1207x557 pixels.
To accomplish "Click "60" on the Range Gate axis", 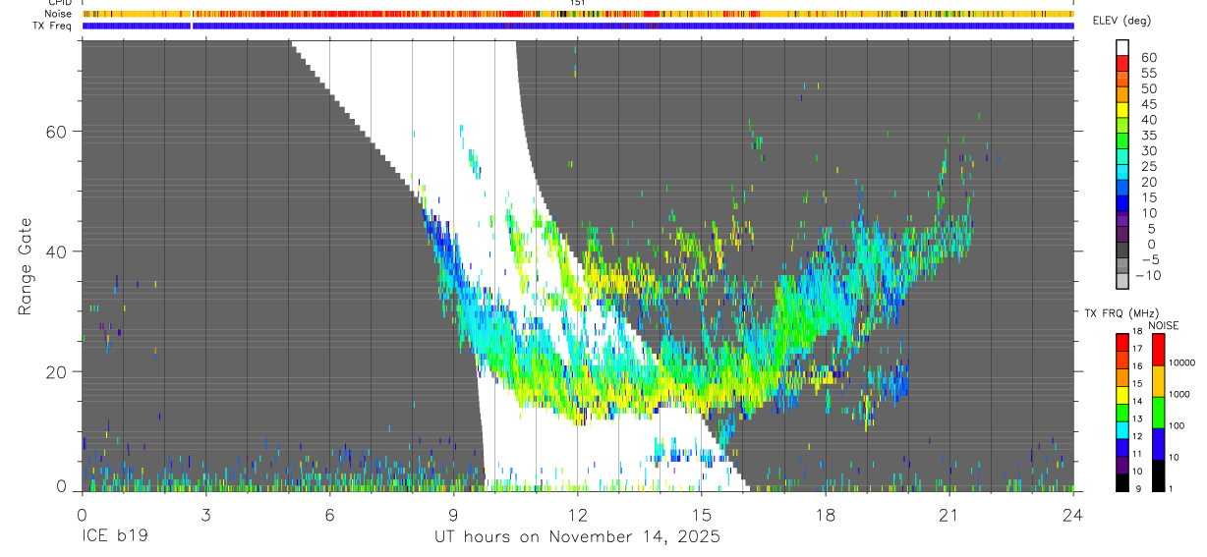I will [58, 131].
